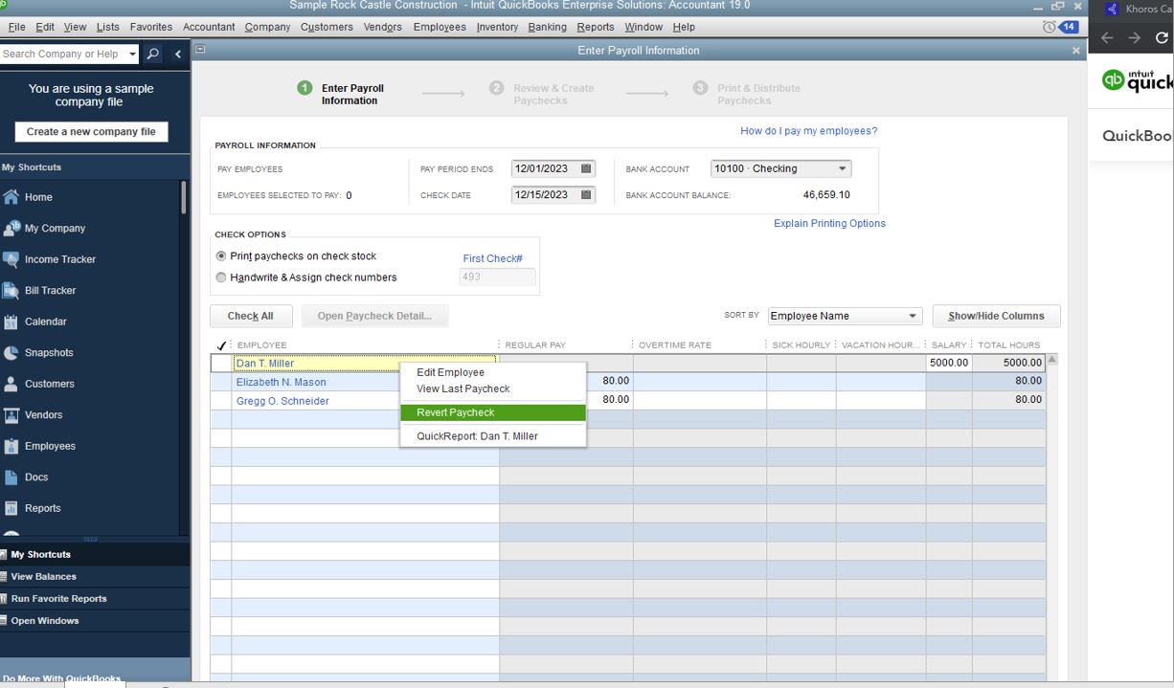Choose Handwrite & Assign check numbers
The height and width of the screenshot is (688, 1174).
221,277
